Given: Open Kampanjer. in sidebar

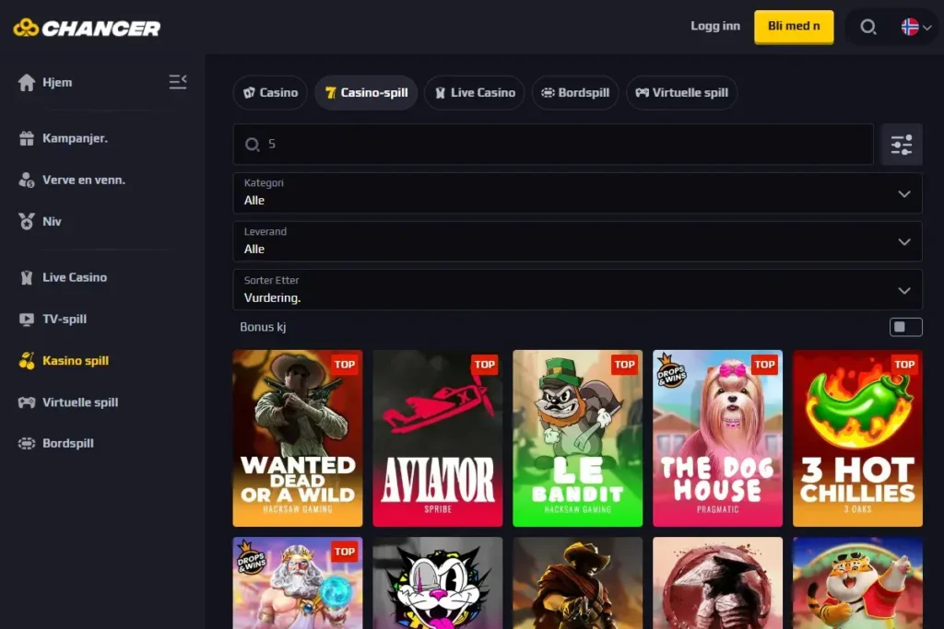Looking at the screenshot, I should [76, 138].
